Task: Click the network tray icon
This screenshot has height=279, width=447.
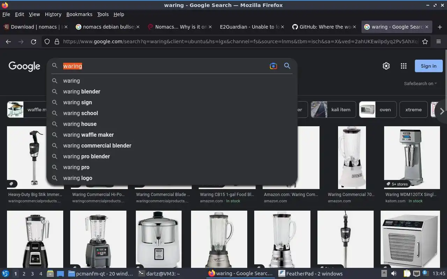Action: pyautogui.click(x=416, y=274)
